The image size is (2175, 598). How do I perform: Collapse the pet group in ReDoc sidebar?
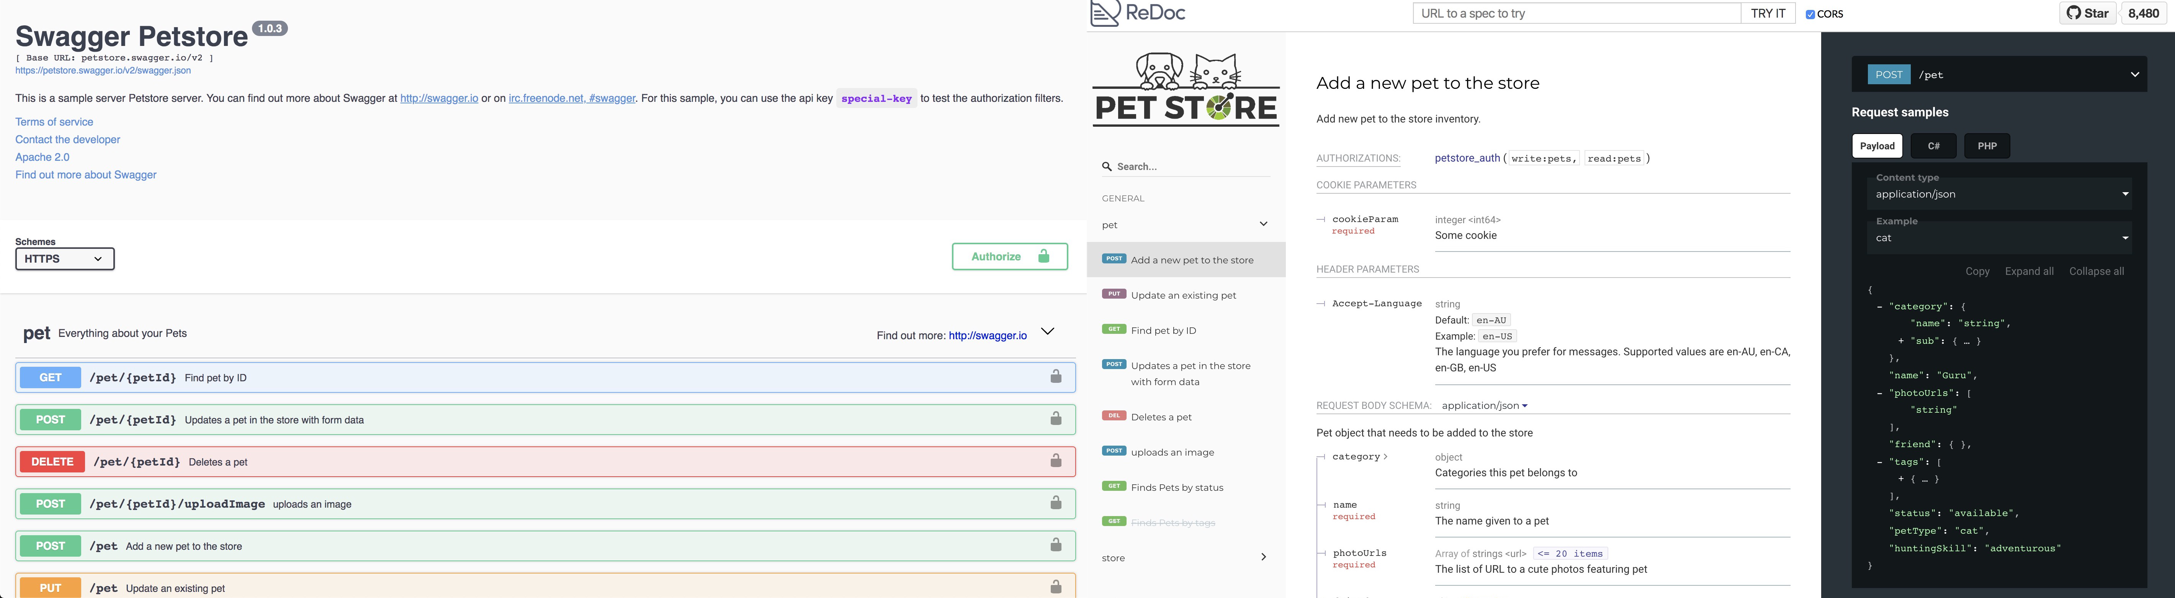pyautogui.click(x=1263, y=224)
